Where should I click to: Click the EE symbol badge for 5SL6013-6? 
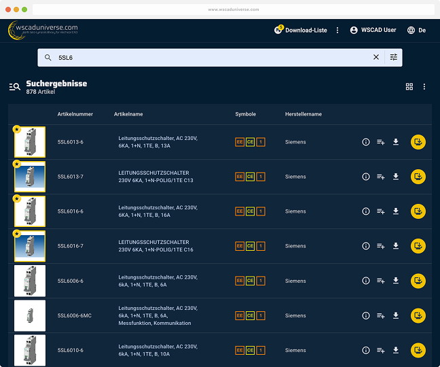click(x=240, y=142)
